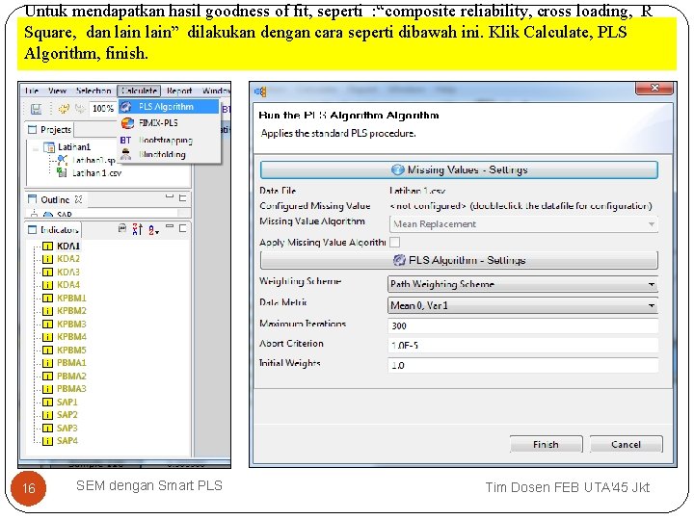Click the Cancel button
Screen dimensions: 694x520
click(x=626, y=444)
